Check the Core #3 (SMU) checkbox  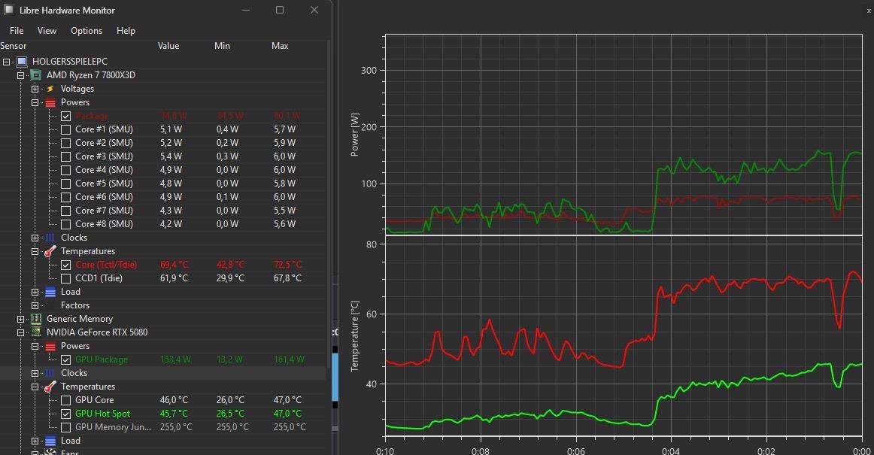[x=65, y=156]
